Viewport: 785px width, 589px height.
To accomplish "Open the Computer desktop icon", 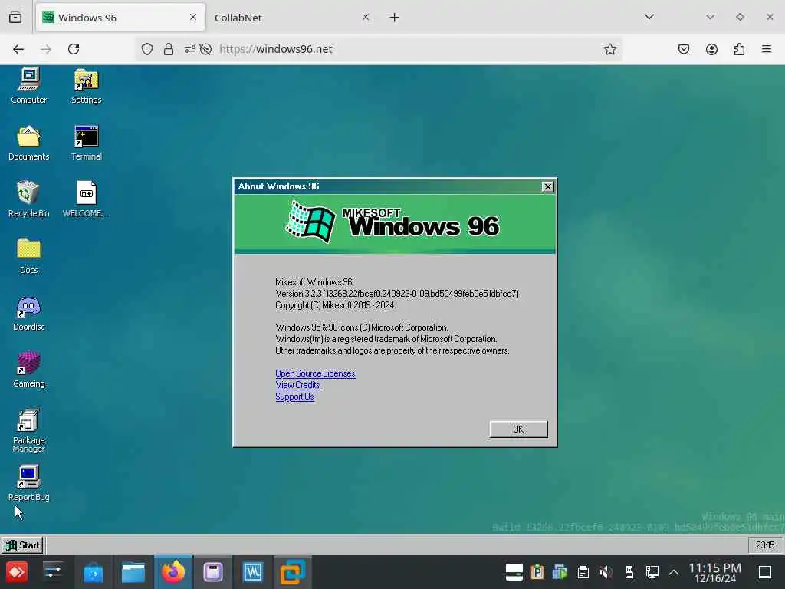I will click(x=28, y=86).
